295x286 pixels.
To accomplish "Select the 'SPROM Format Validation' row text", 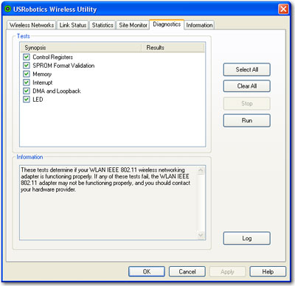I will click(63, 66).
